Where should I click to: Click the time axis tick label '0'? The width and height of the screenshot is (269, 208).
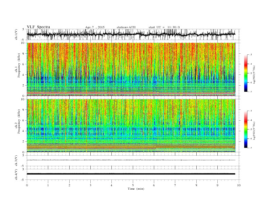[x=27, y=185]
